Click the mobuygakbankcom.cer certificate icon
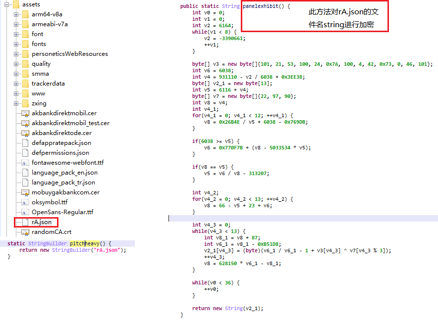 click(25, 192)
